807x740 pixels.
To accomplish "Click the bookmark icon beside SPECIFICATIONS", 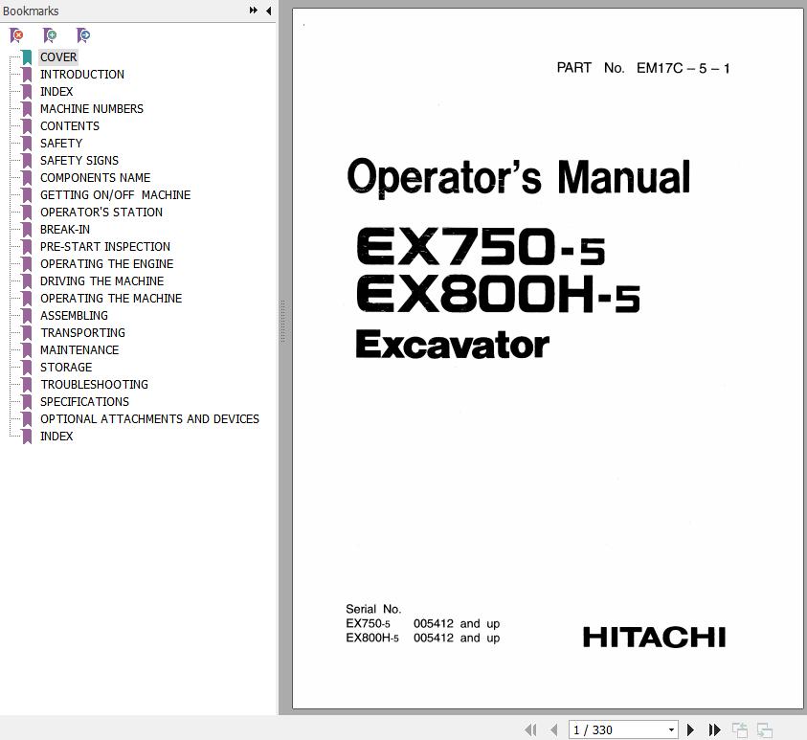I will tap(27, 402).
